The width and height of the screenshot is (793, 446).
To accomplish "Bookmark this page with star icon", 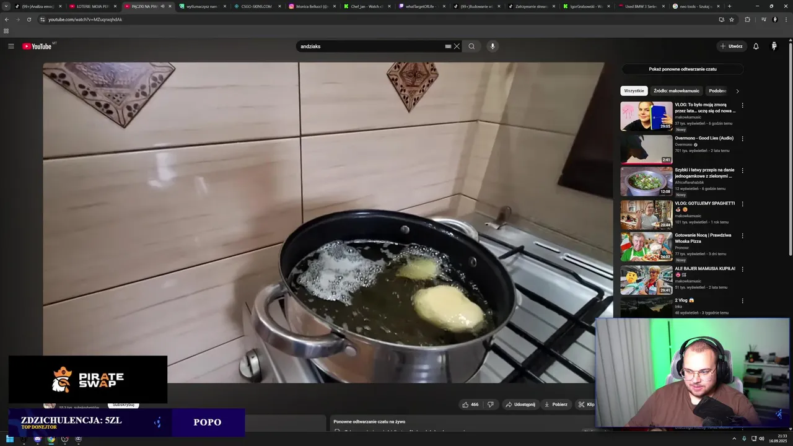I will click(732, 19).
